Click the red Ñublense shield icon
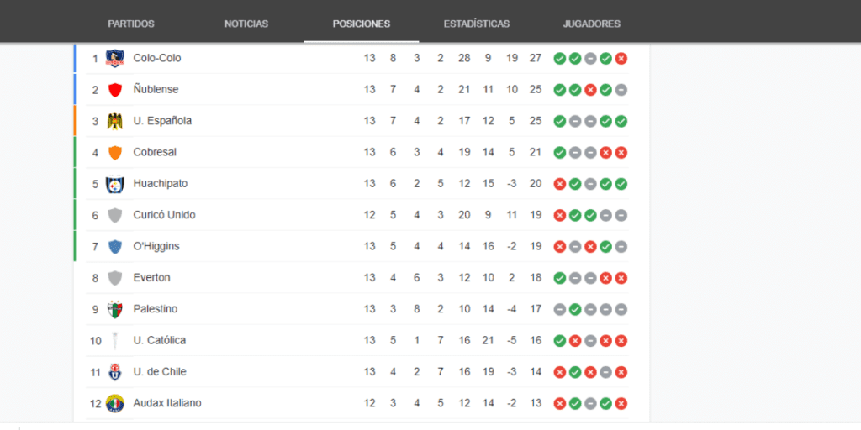Screen dimensions: 861x430 pyautogui.click(x=114, y=89)
